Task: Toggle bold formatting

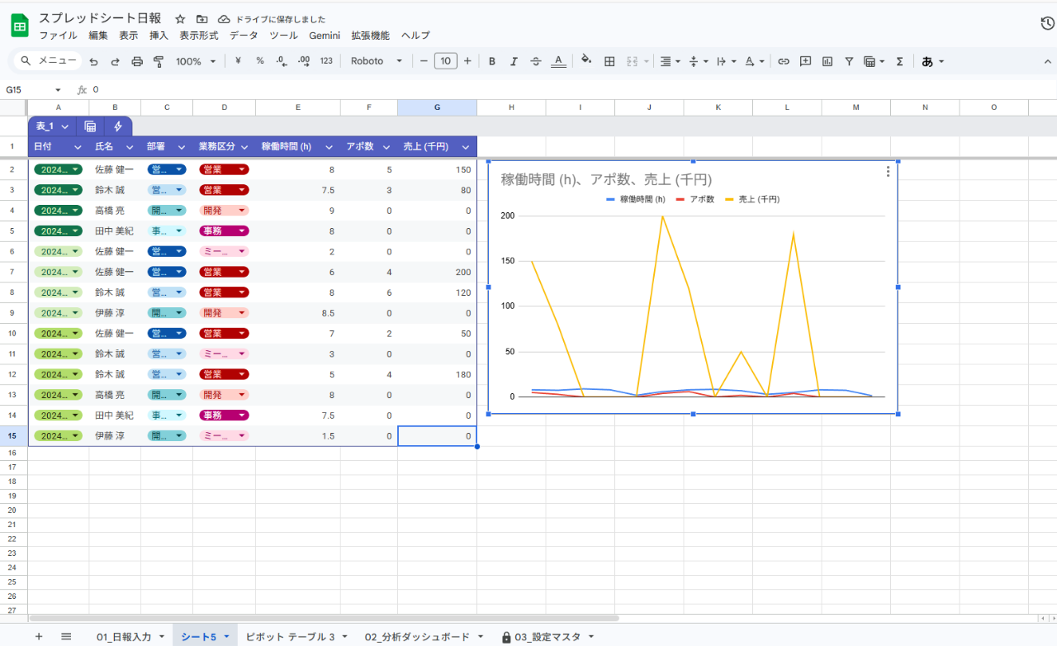Action: tap(491, 60)
